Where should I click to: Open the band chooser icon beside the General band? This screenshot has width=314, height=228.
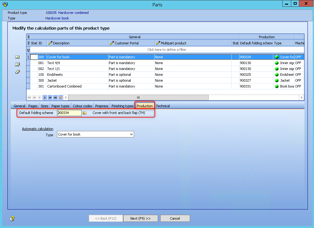(x=28, y=37)
